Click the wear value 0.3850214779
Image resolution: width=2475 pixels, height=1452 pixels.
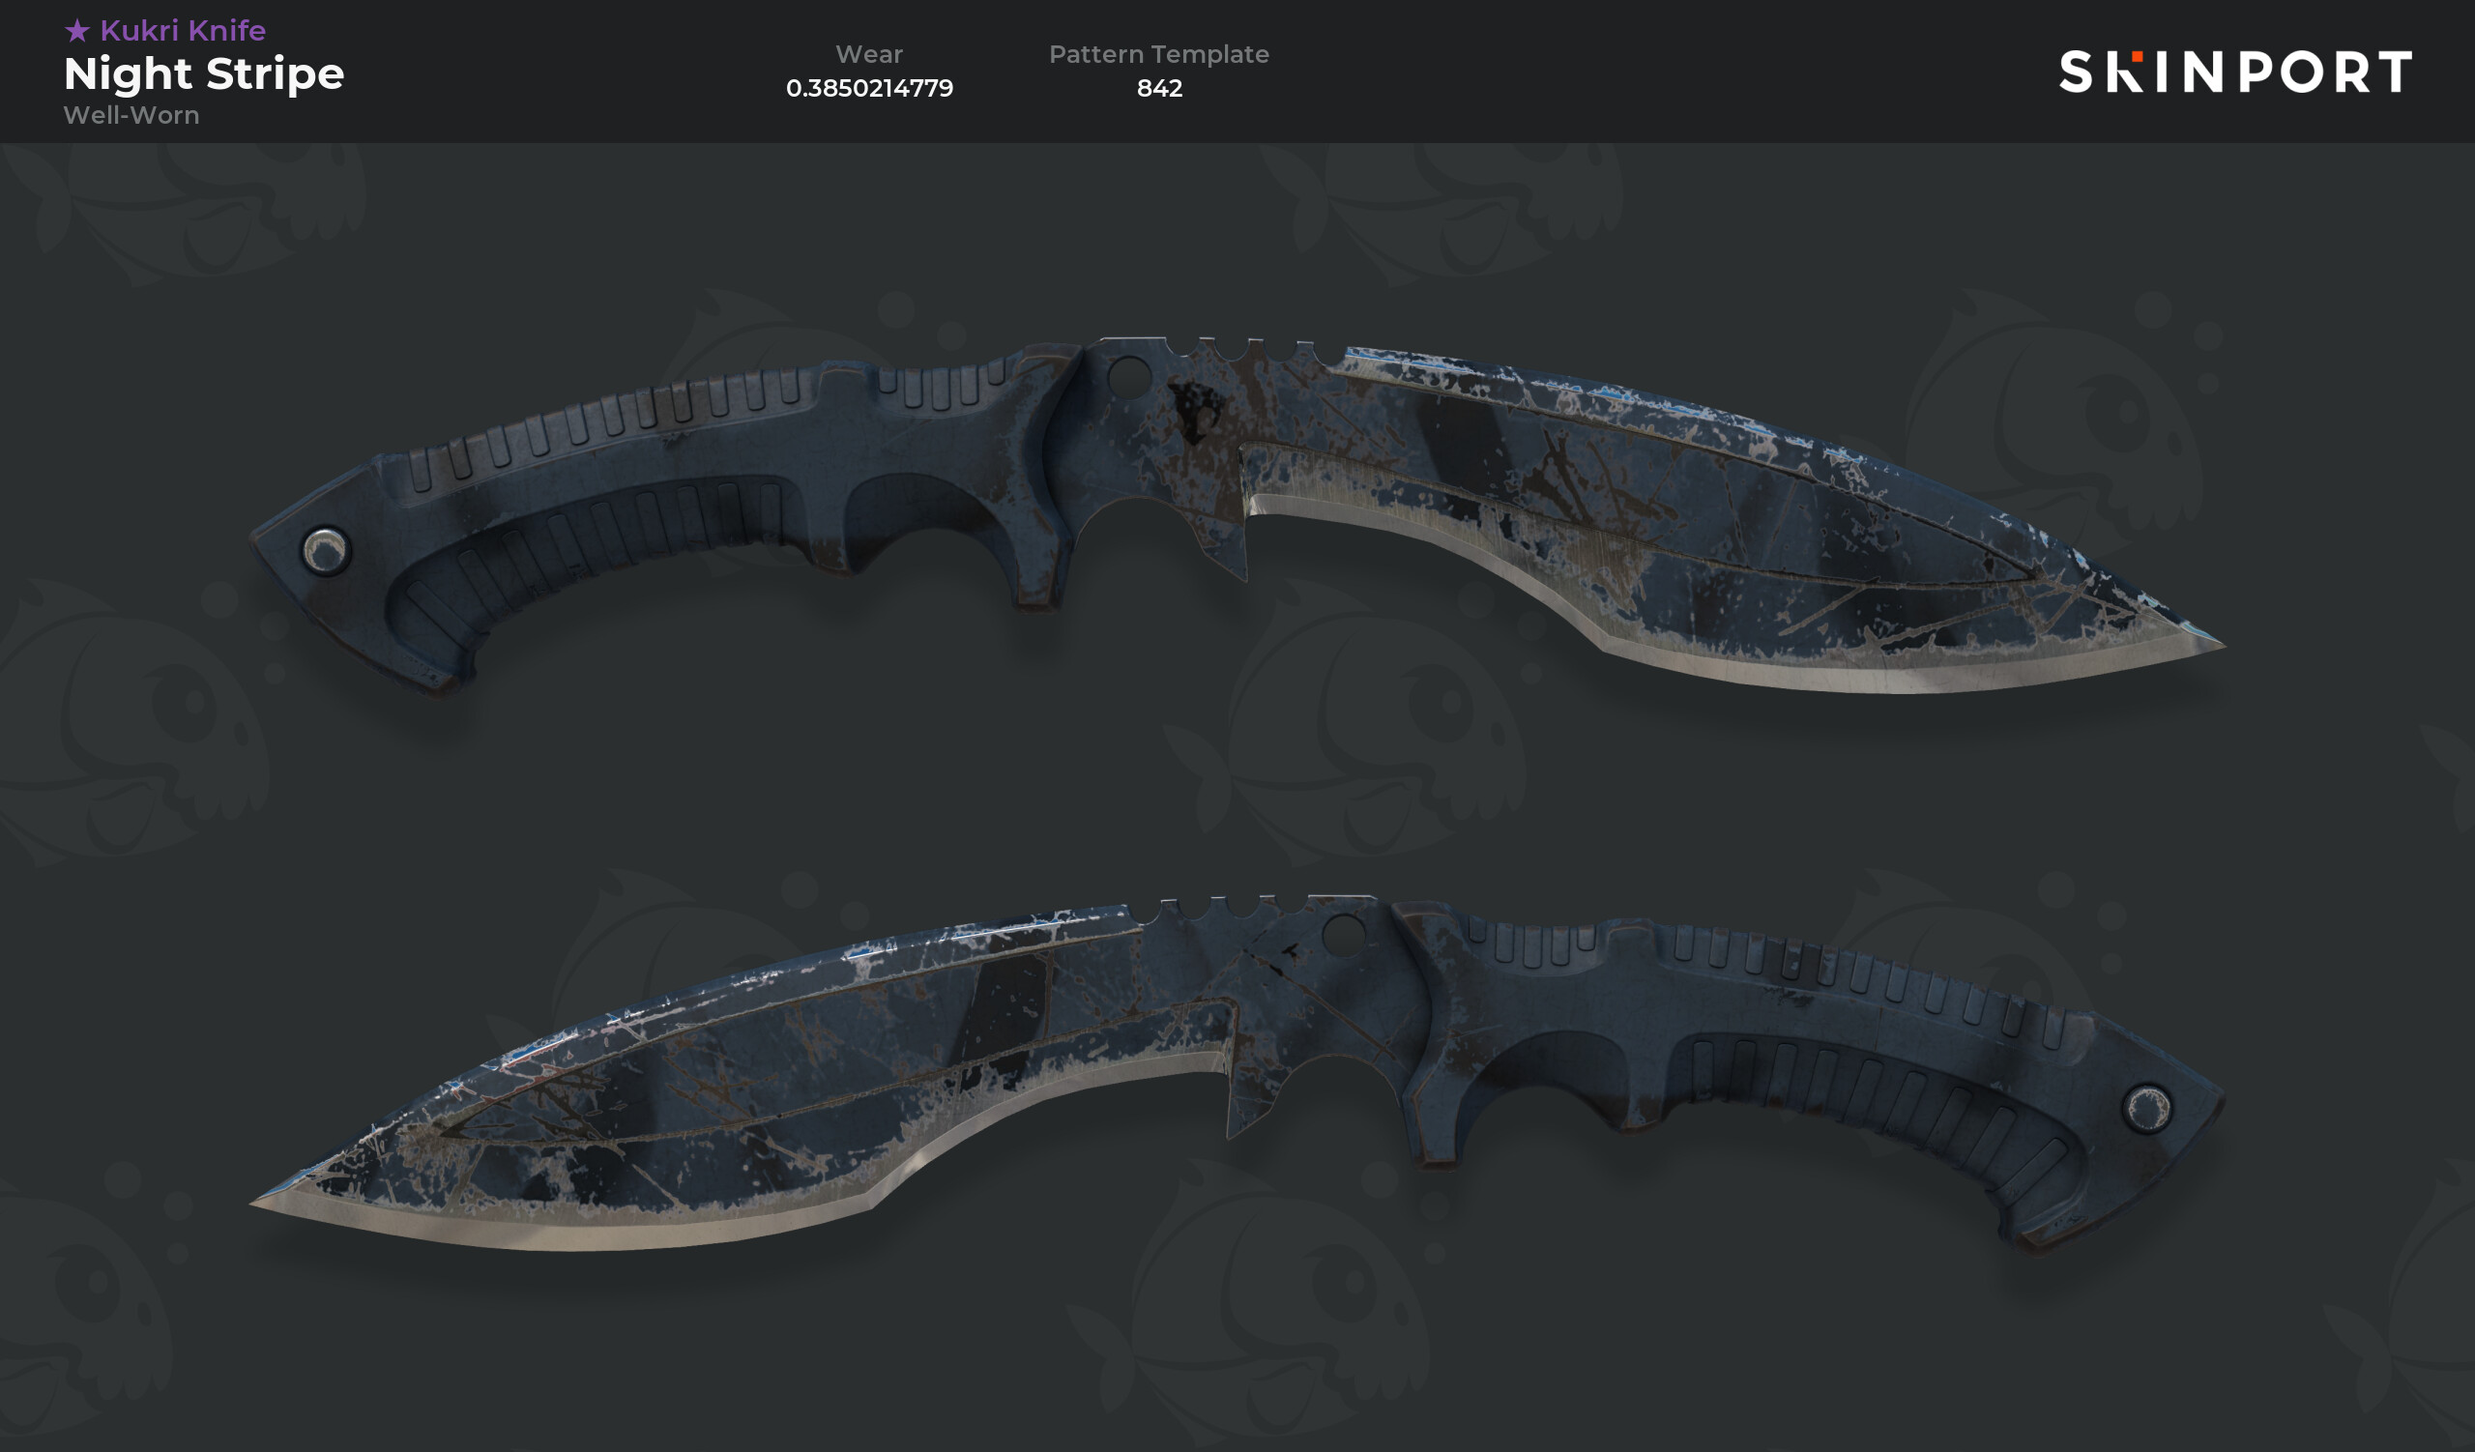(x=869, y=88)
